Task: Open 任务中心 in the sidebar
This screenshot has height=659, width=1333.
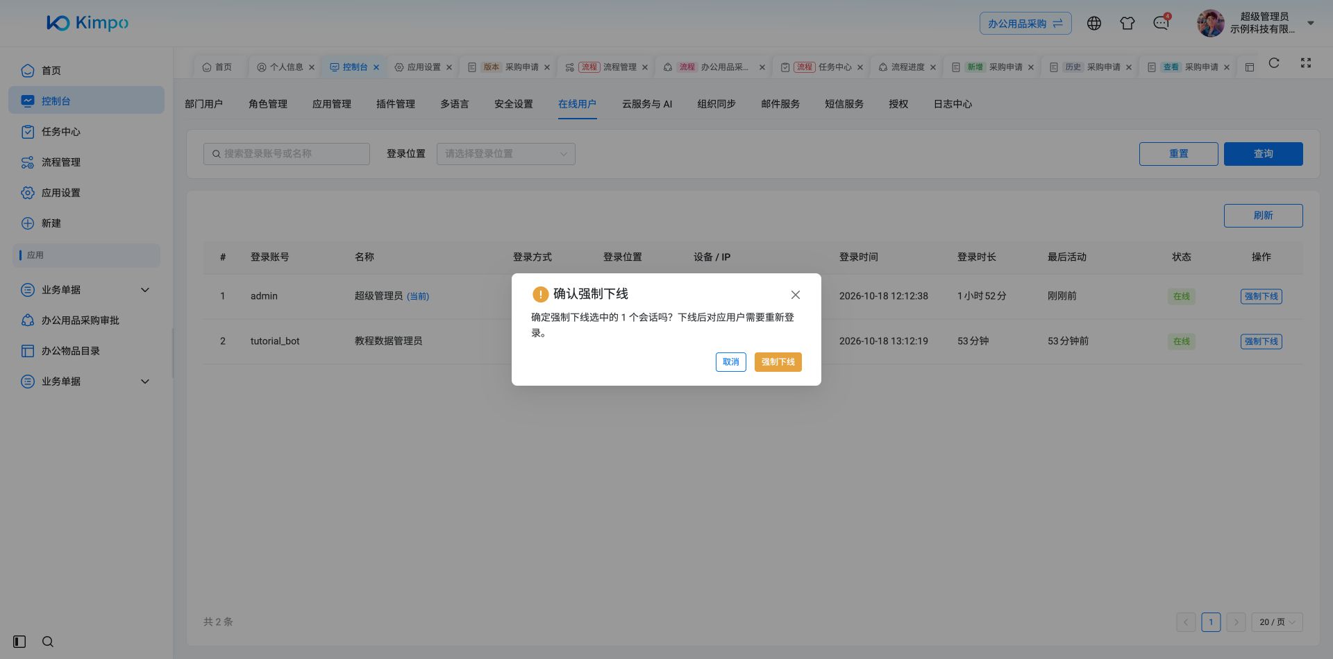Action: coord(86,131)
